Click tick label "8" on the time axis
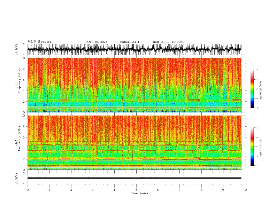The width and height of the screenshot is (276, 213). pos(201,190)
